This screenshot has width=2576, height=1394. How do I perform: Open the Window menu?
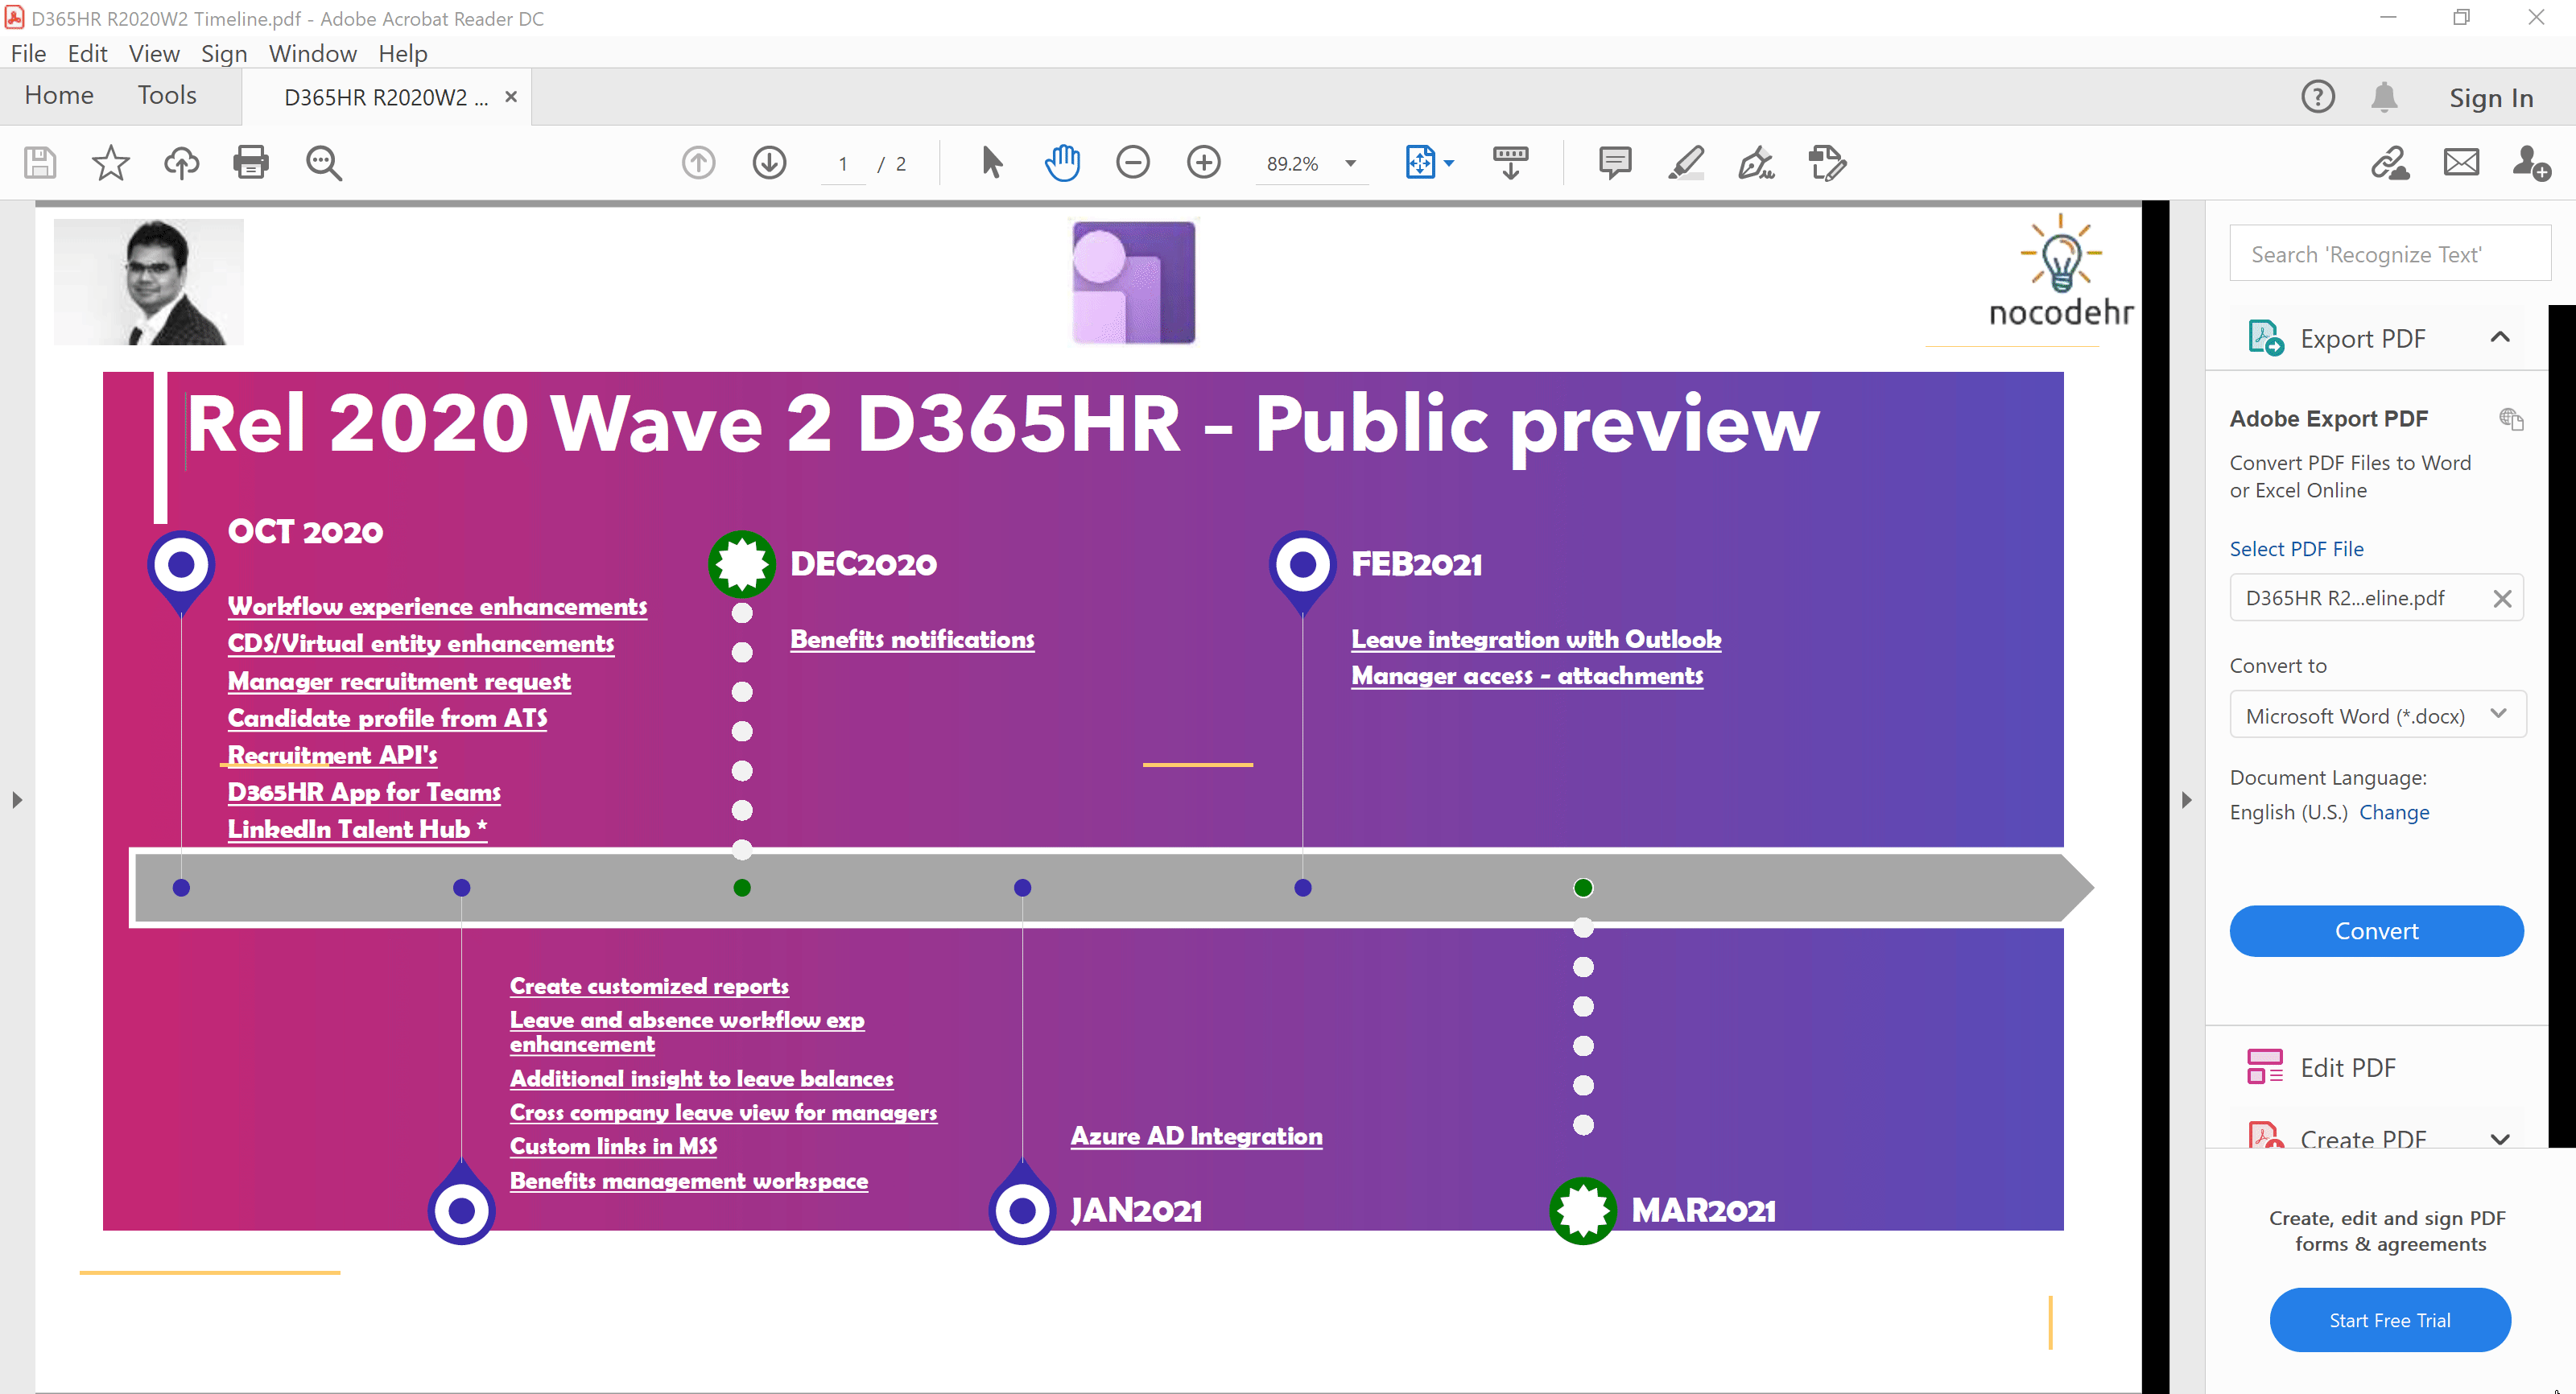coord(312,53)
